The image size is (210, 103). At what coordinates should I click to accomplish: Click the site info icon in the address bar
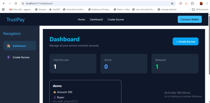[x=23, y=3]
